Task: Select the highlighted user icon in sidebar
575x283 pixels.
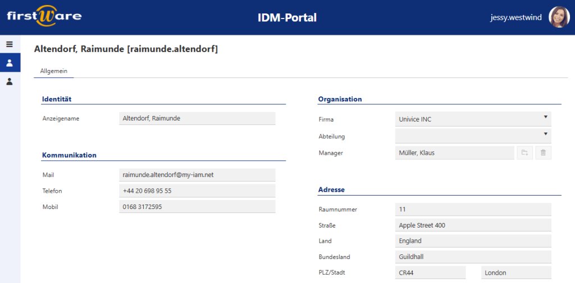Action: [10, 63]
